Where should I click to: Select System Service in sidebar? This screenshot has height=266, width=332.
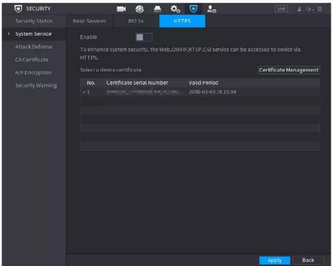click(33, 34)
